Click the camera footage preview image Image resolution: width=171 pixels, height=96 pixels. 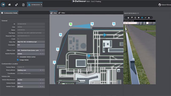click(x=139, y=52)
